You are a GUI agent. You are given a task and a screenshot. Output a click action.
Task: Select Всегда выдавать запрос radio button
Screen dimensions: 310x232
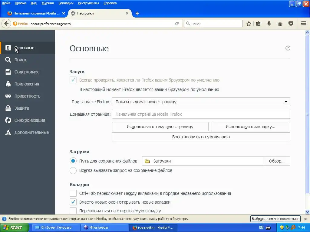click(x=73, y=170)
